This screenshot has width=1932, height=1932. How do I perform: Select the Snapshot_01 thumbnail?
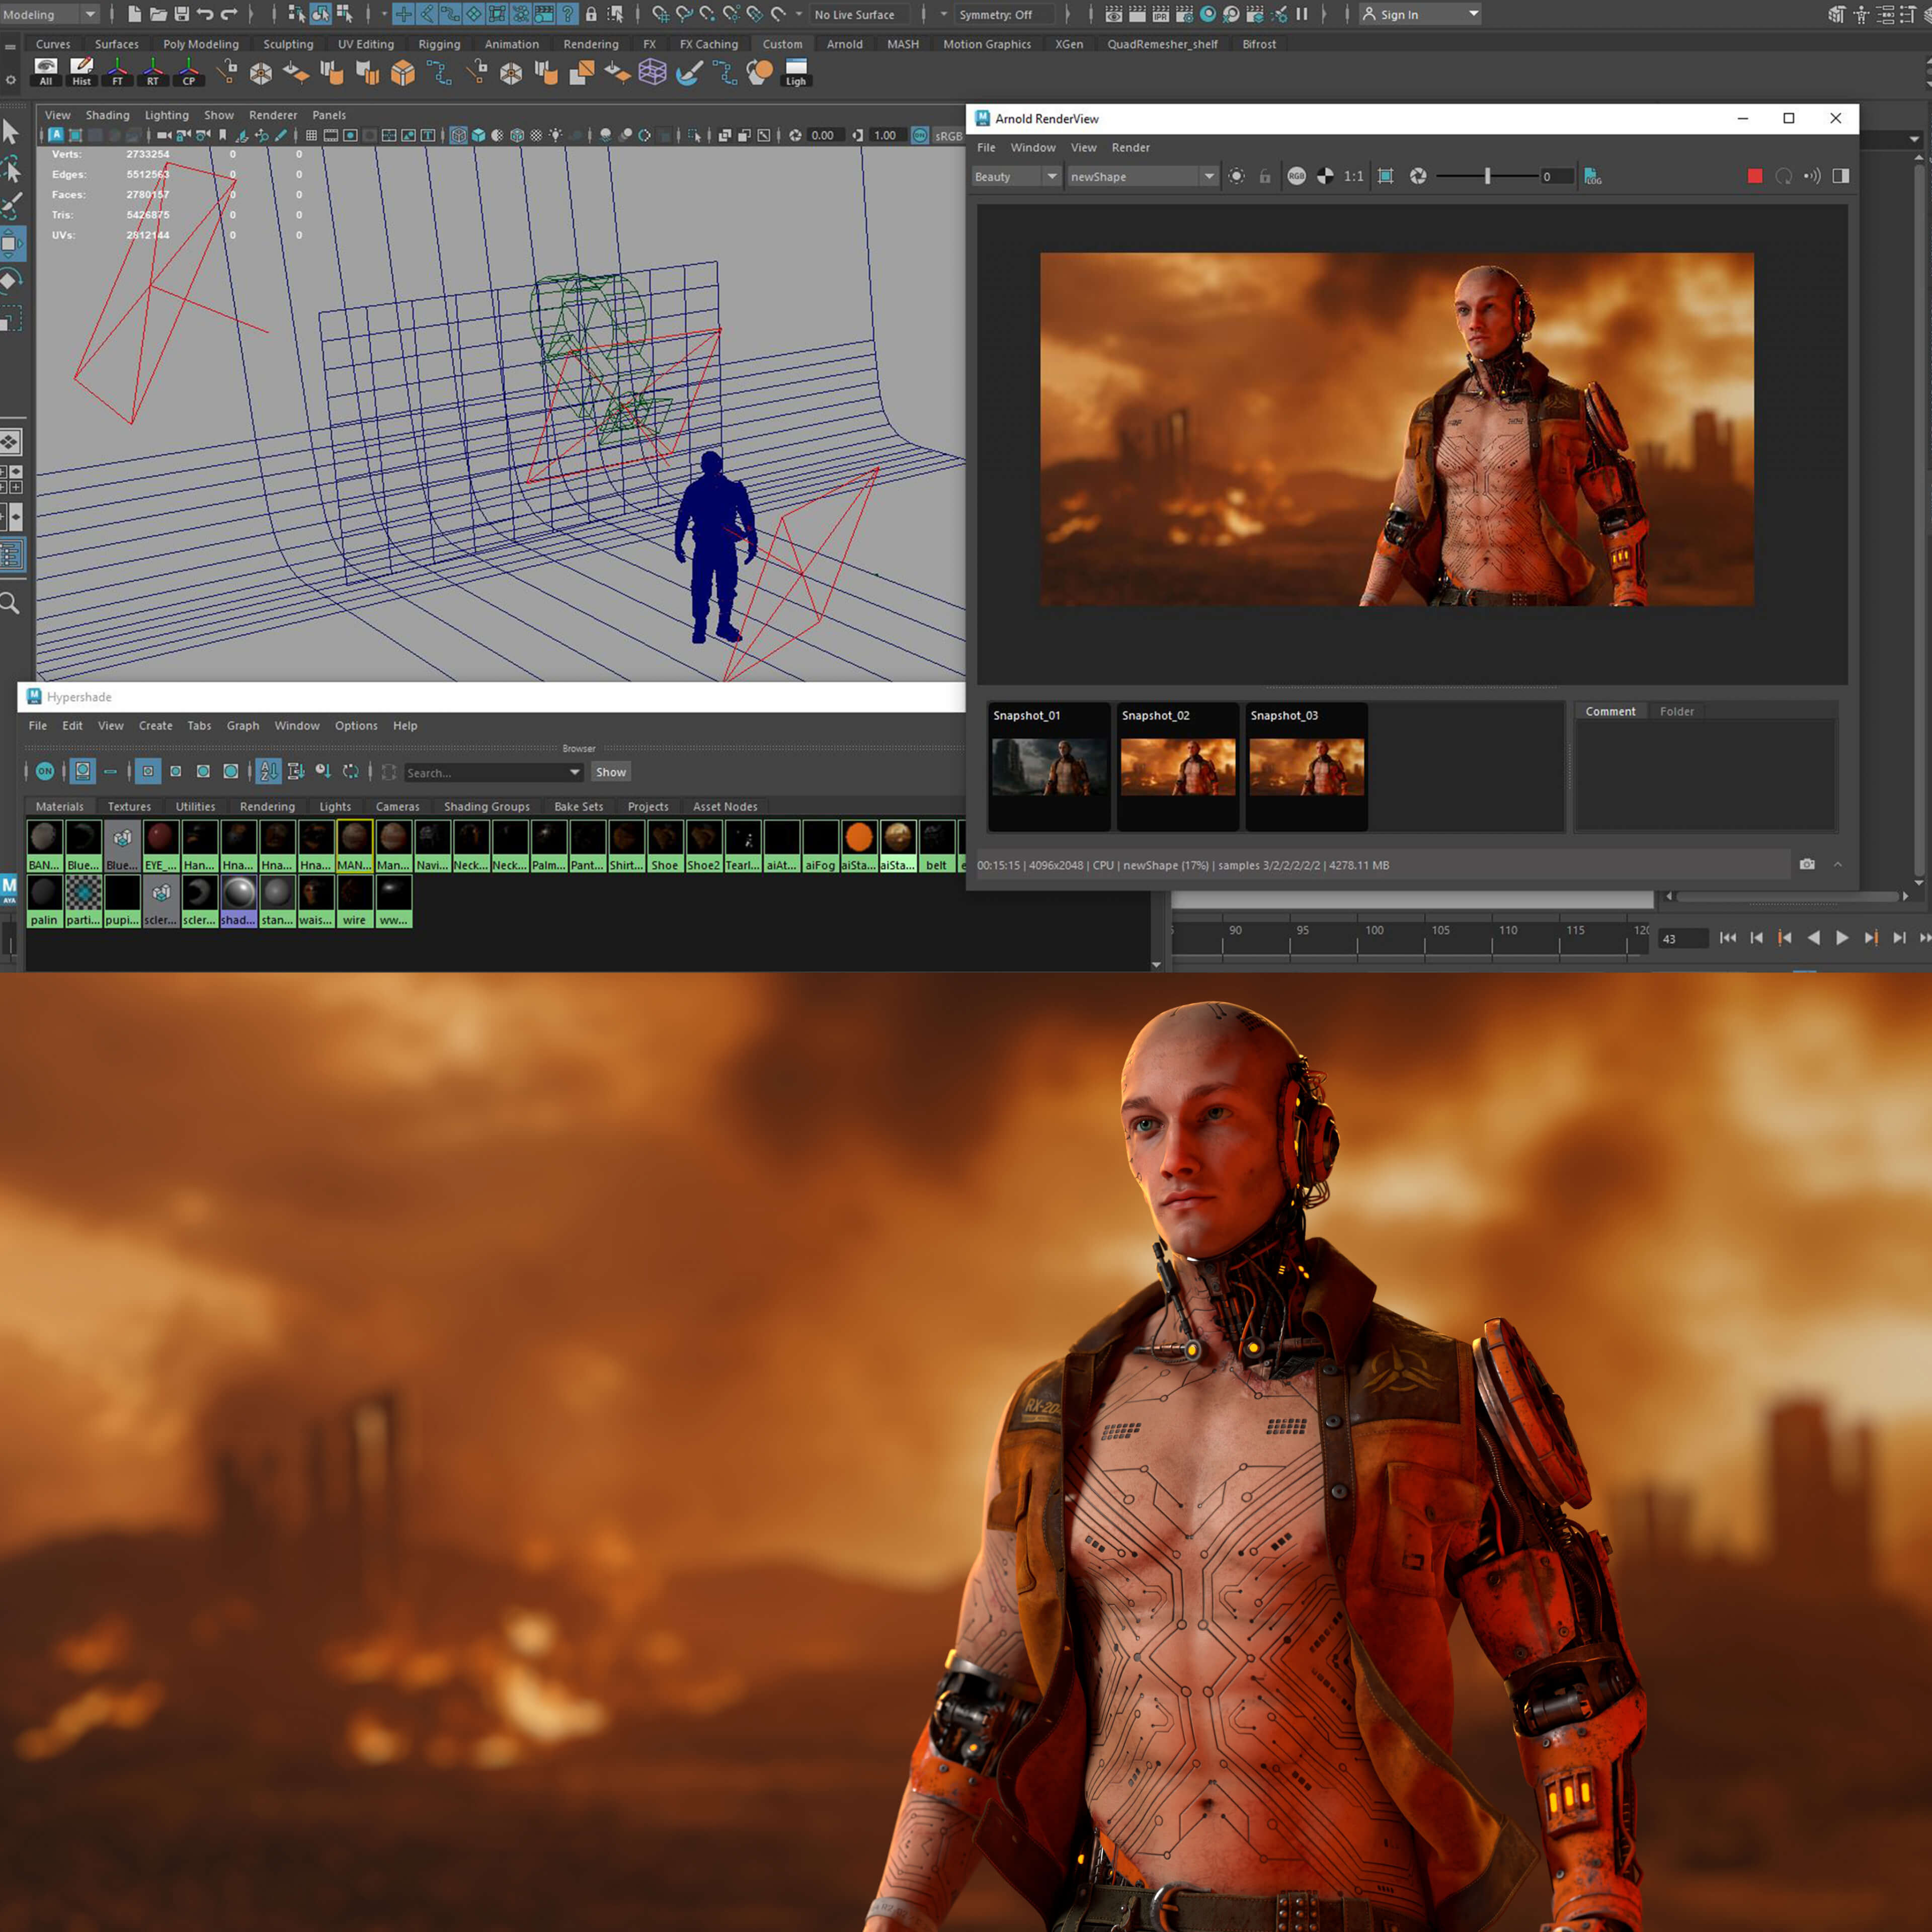pyautogui.click(x=1049, y=766)
